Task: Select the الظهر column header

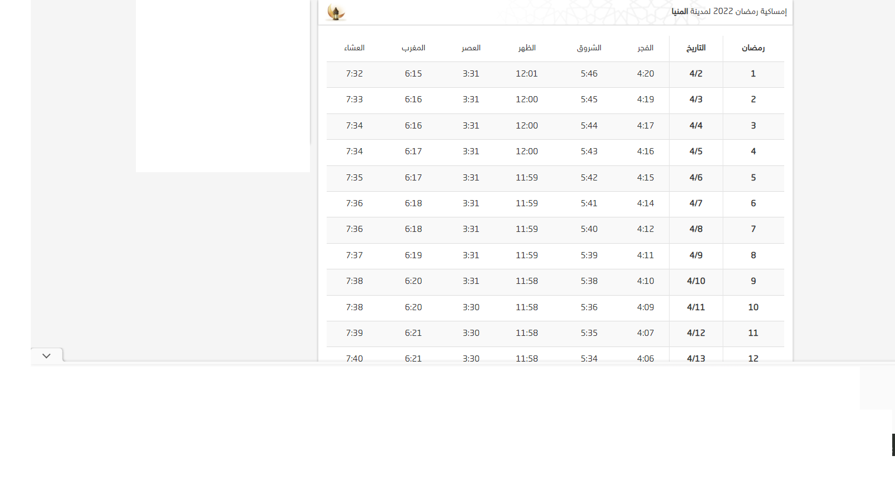Action: [526, 48]
